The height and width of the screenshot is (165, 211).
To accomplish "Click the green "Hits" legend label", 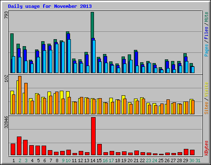I will point(206,17).
